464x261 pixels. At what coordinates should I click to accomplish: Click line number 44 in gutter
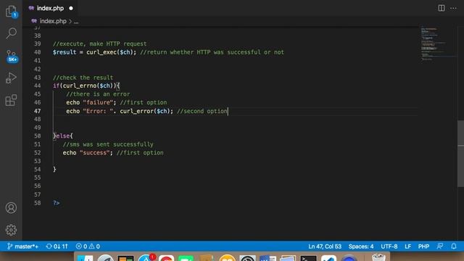coord(37,86)
